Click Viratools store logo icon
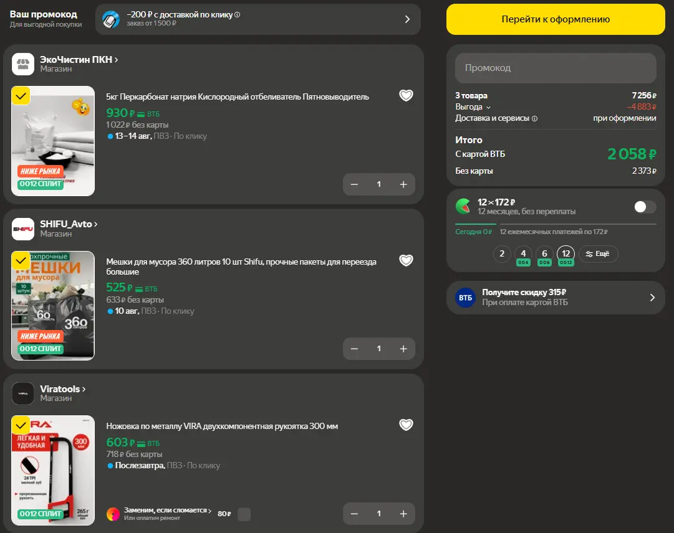Viewport: 674px width, 533px height. click(x=23, y=394)
